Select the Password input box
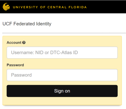The height and width of the screenshot is (109, 126). [62, 75]
